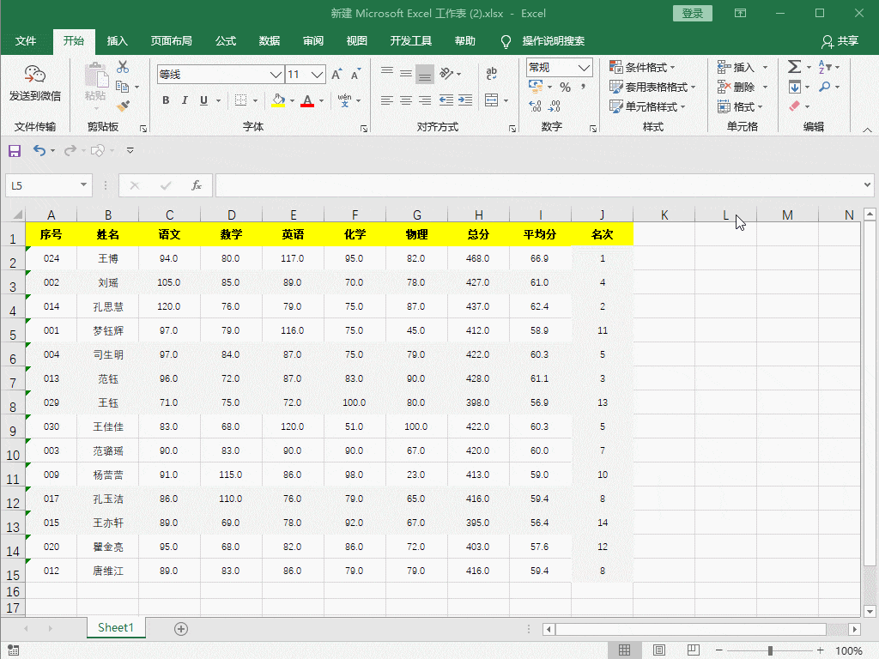Image resolution: width=879 pixels, height=659 pixels.
Task: Click the 登录 sign-in button
Action: point(693,14)
